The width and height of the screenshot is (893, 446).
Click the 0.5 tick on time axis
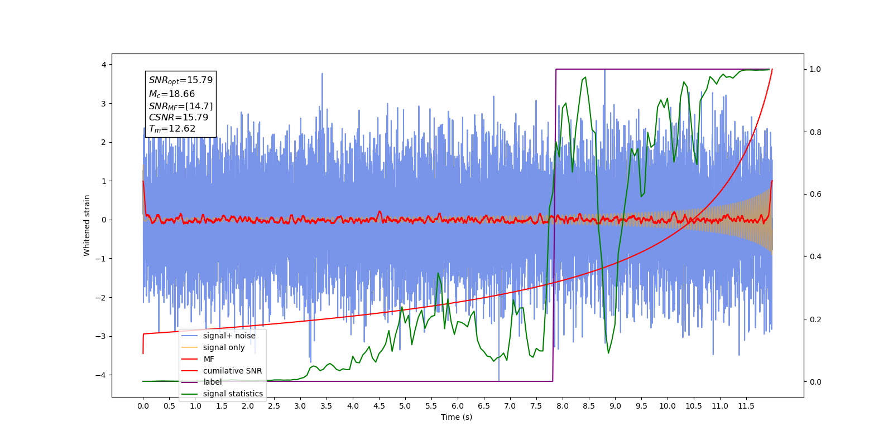tap(169, 406)
